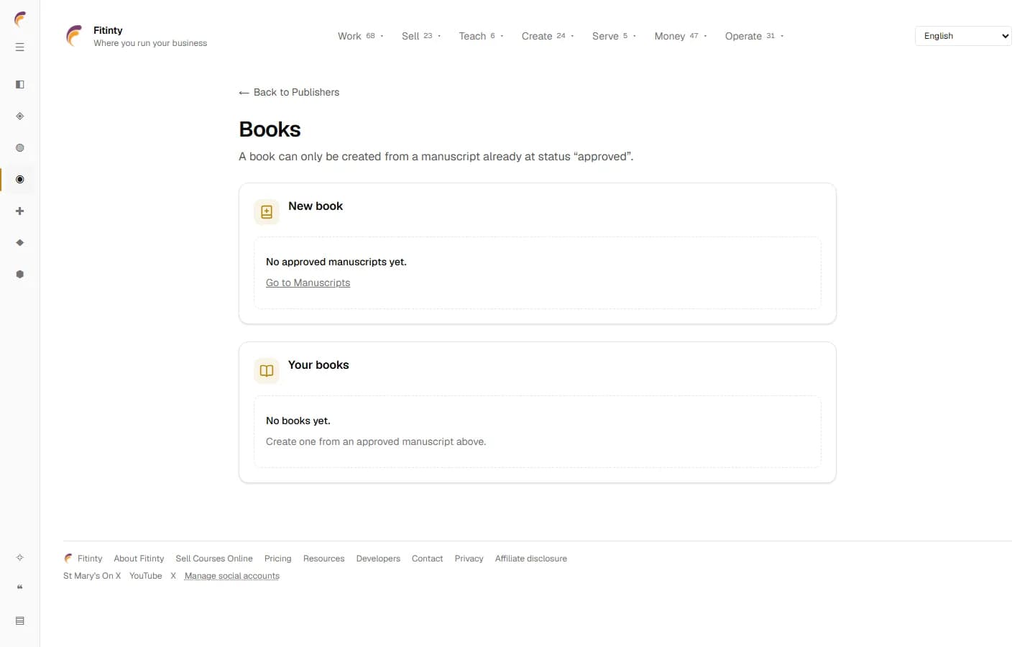Click the New book card icon
This screenshot has width=1035, height=647.
pos(267,212)
